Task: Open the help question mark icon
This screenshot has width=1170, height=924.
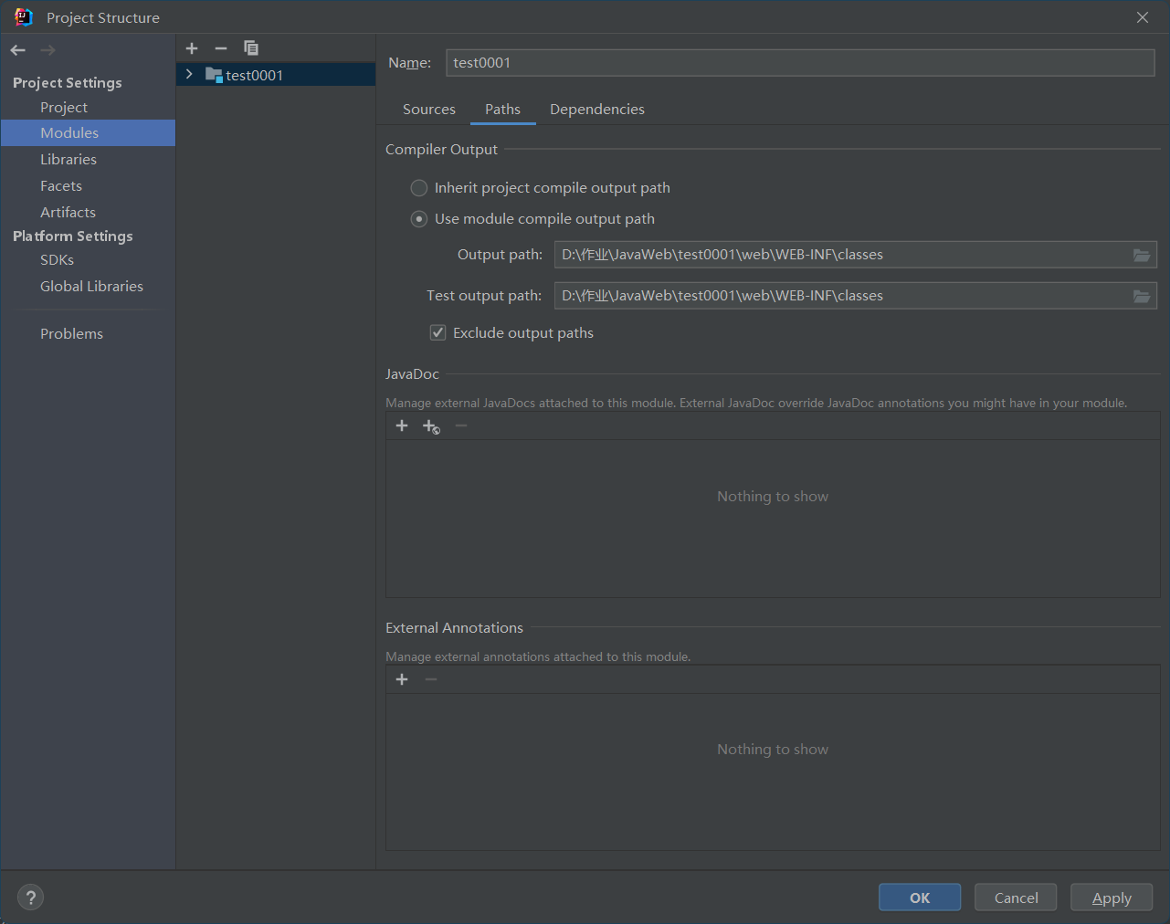Action: [30, 898]
